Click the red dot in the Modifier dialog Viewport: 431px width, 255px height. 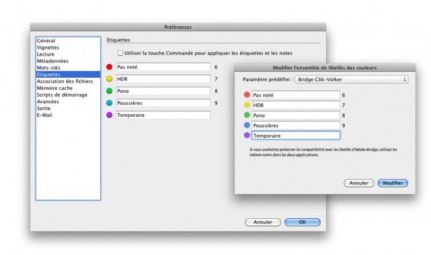[x=247, y=95]
